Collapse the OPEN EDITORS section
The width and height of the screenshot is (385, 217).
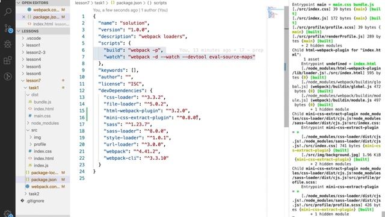19,2
